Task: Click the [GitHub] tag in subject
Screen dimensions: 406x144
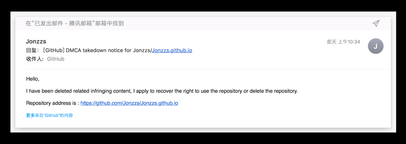Action: pos(53,50)
